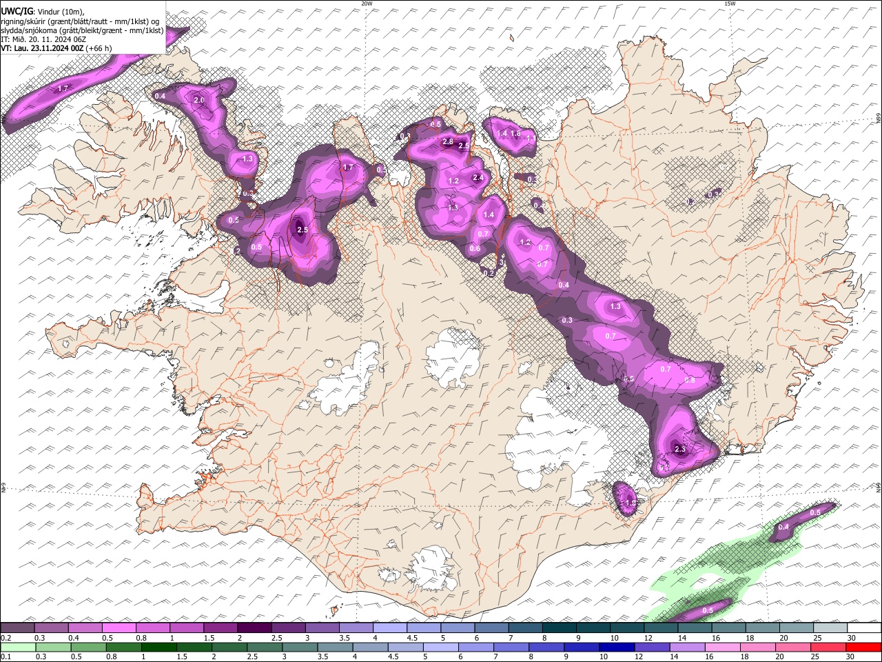The image size is (882, 662).
Task: Click the 2.4 snowfall value on the map
Action: pos(479,177)
